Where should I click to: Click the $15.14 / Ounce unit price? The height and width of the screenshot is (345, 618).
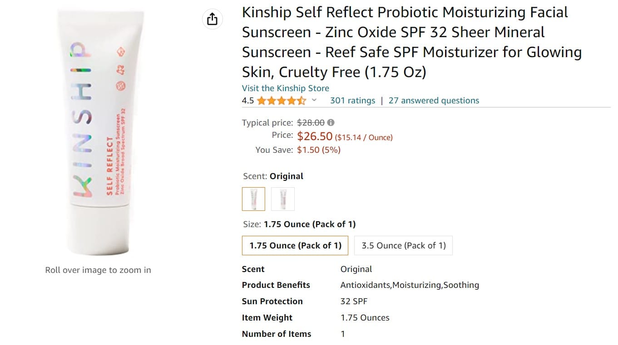pos(364,137)
